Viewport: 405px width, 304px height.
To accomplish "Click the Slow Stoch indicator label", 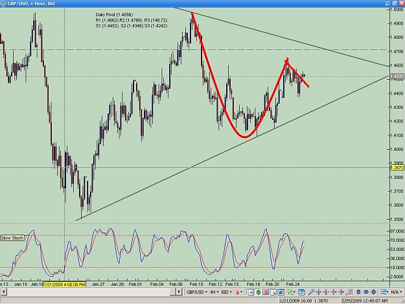I will coord(12,238).
